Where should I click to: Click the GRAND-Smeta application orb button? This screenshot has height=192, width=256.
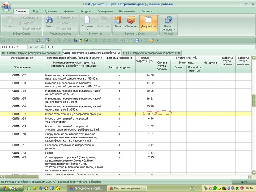point(6,6)
